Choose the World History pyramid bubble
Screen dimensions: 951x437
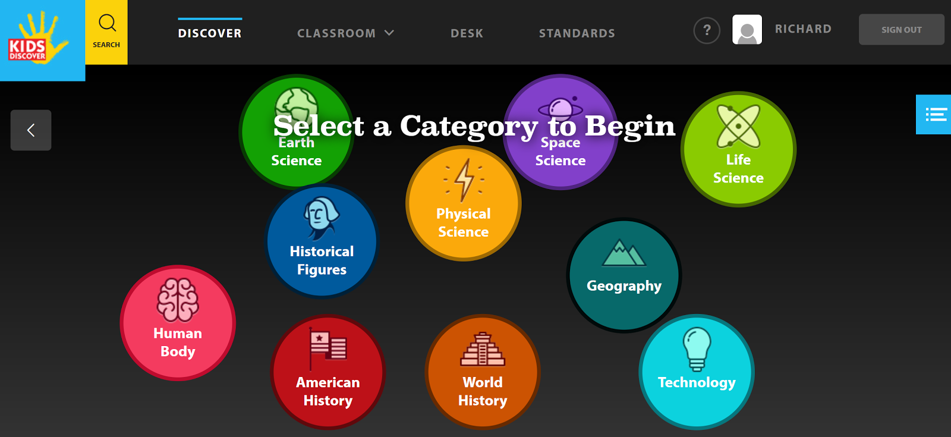pyautogui.click(x=483, y=372)
